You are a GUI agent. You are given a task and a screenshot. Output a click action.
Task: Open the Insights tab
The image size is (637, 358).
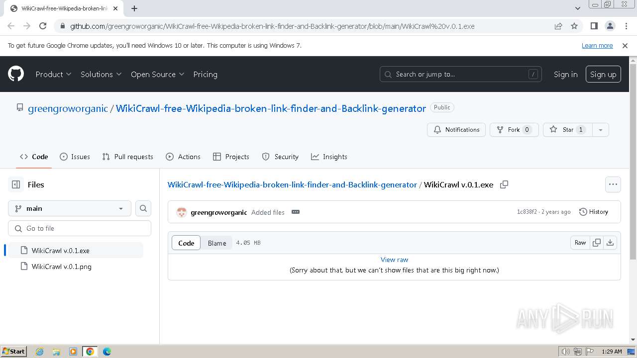pos(329,157)
